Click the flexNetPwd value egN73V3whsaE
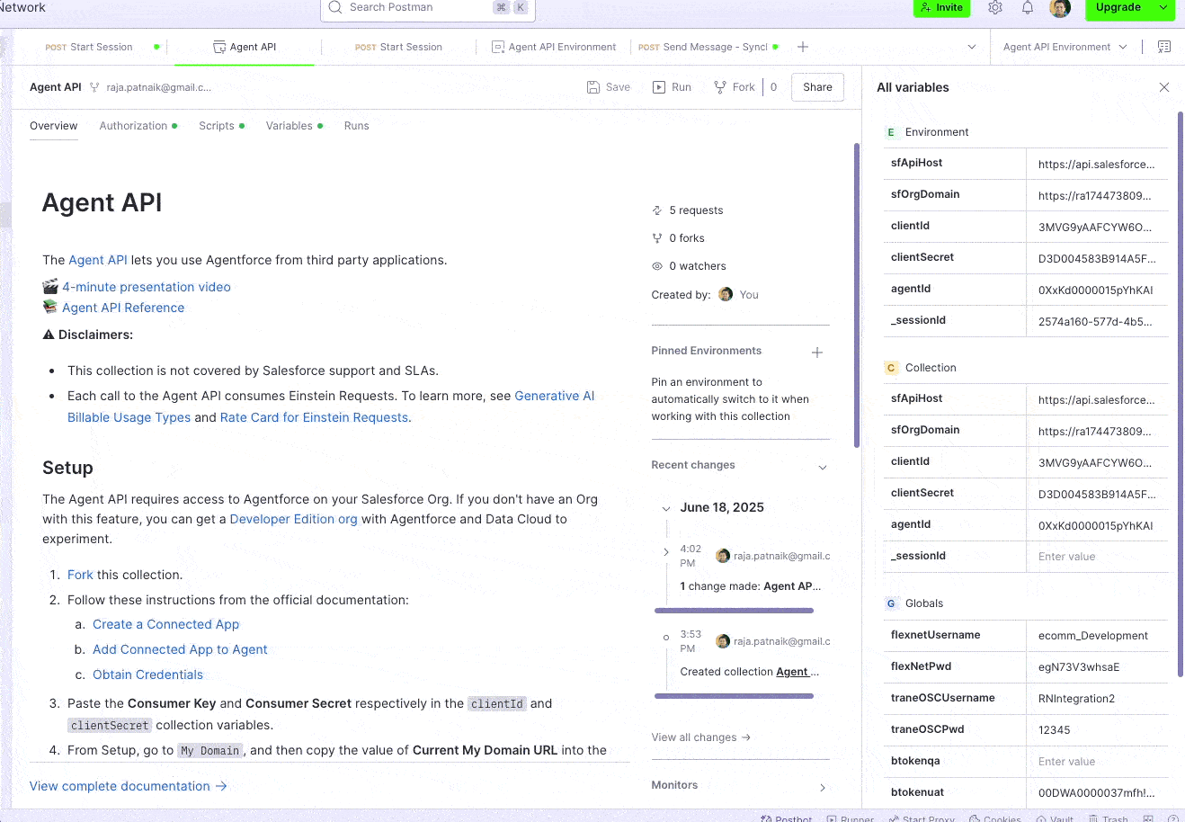This screenshot has height=822, width=1185. coord(1097,667)
